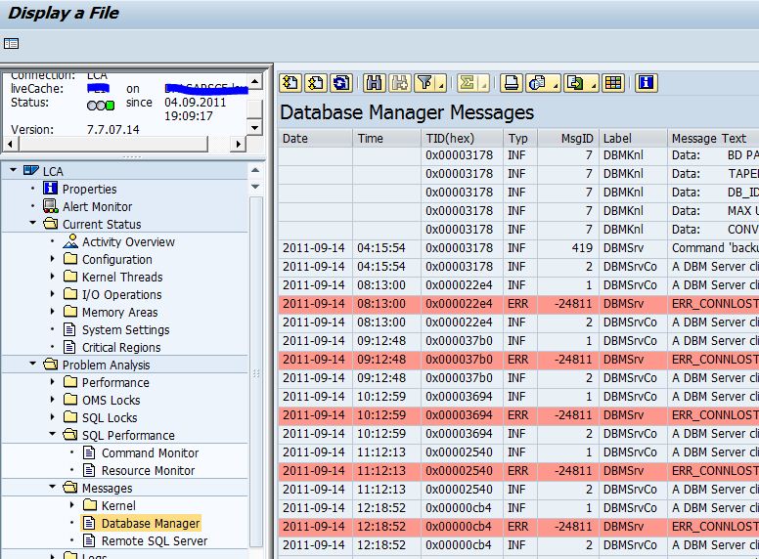Click the Command Monitor document icon
The width and height of the screenshot is (759, 559).
tap(89, 452)
